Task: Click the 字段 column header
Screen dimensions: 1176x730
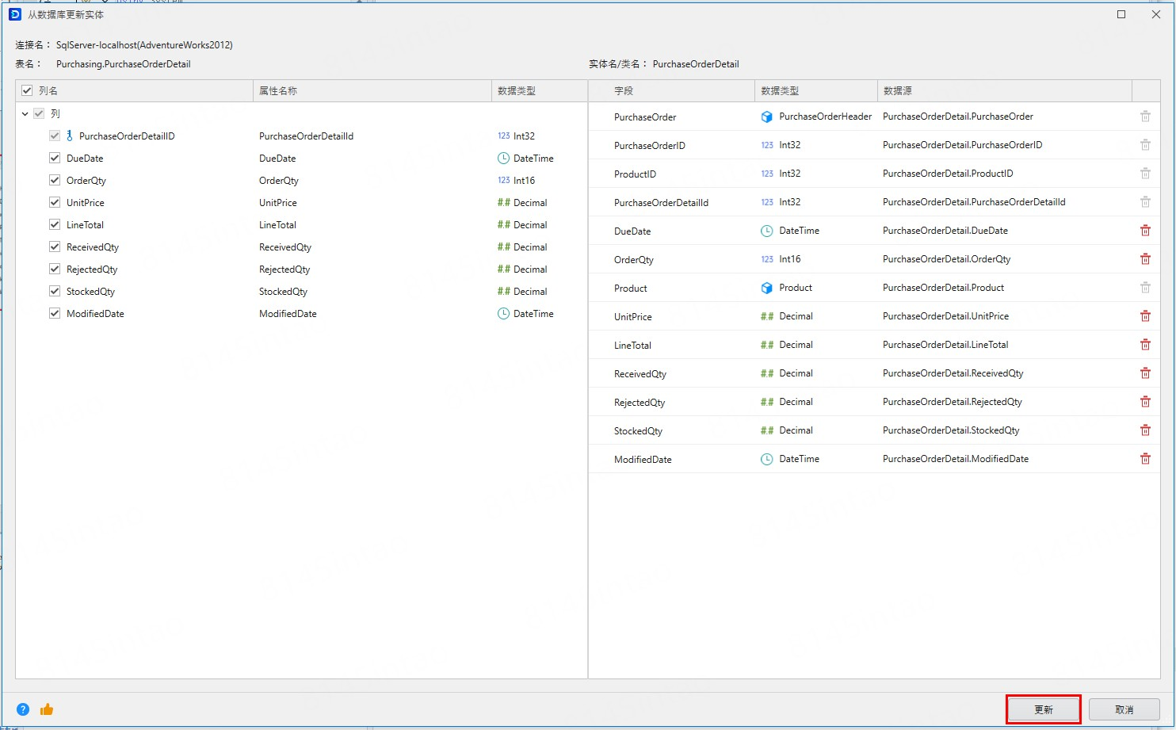Action: pos(624,91)
